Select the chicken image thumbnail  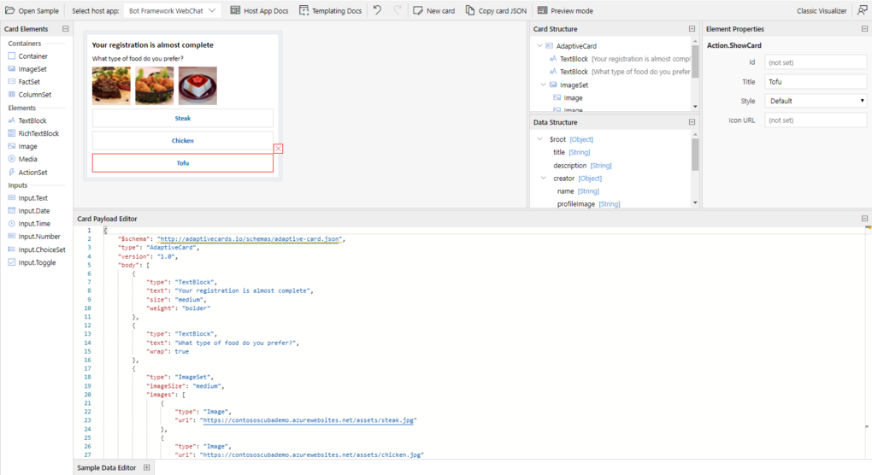[155, 85]
